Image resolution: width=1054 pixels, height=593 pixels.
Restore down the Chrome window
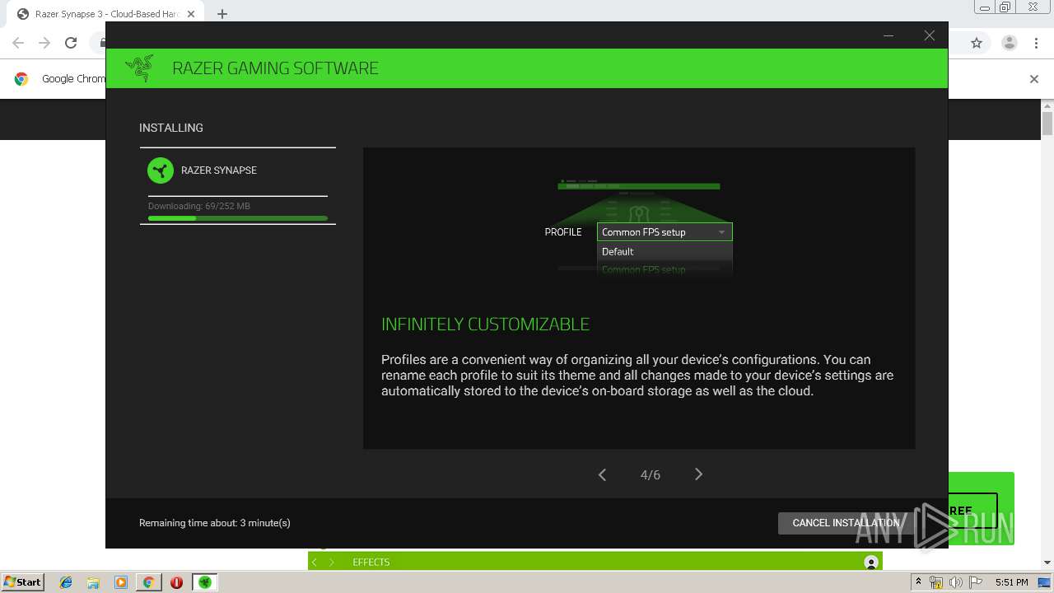pyautogui.click(x=1005, y=7)
